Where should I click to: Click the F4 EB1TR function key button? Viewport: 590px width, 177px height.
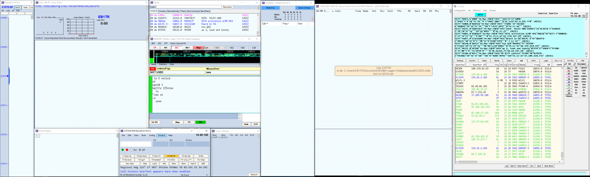click(x=171, y=156)
